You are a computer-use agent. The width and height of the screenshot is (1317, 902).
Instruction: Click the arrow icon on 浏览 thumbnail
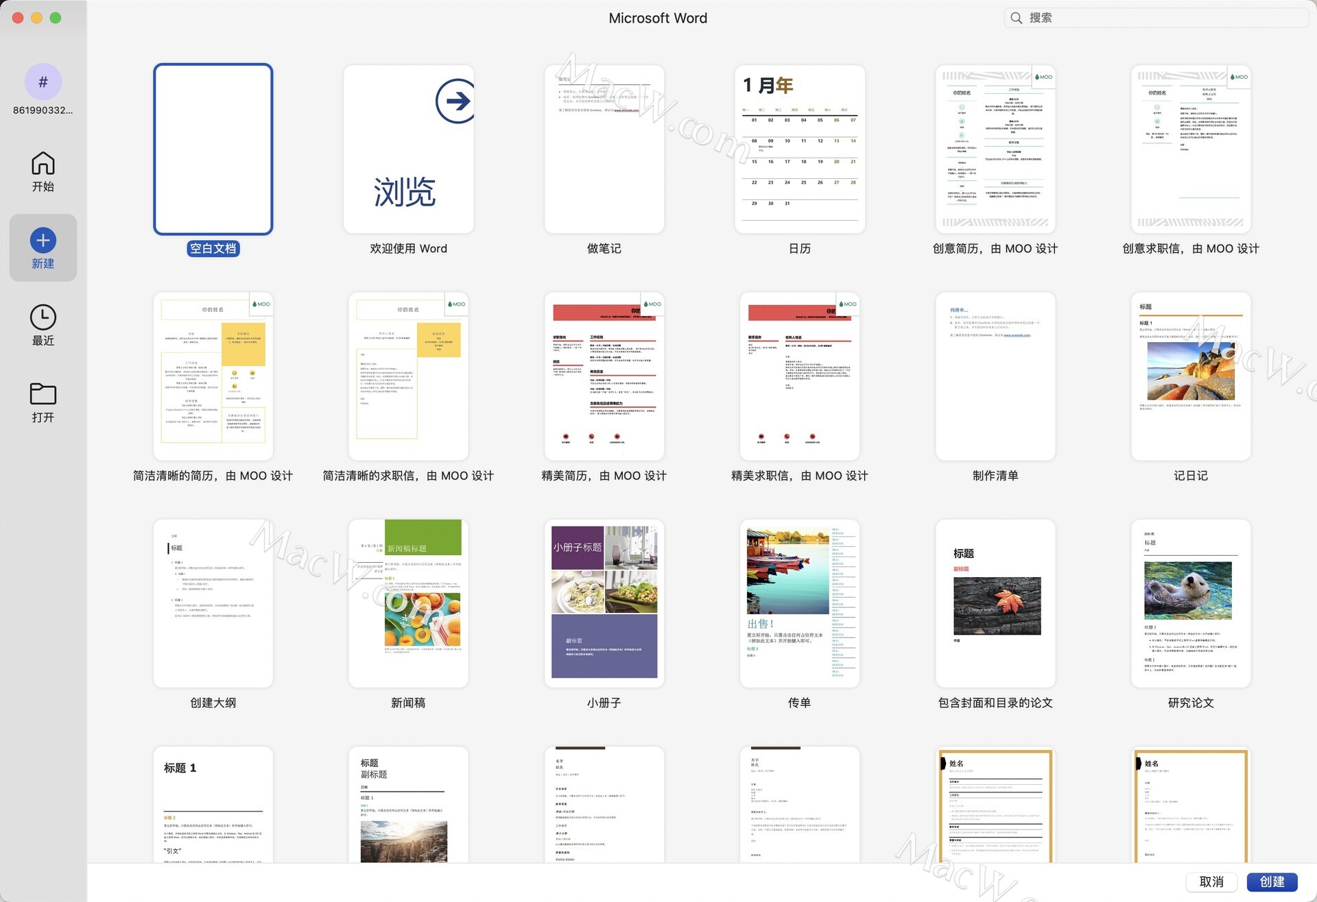455,101
